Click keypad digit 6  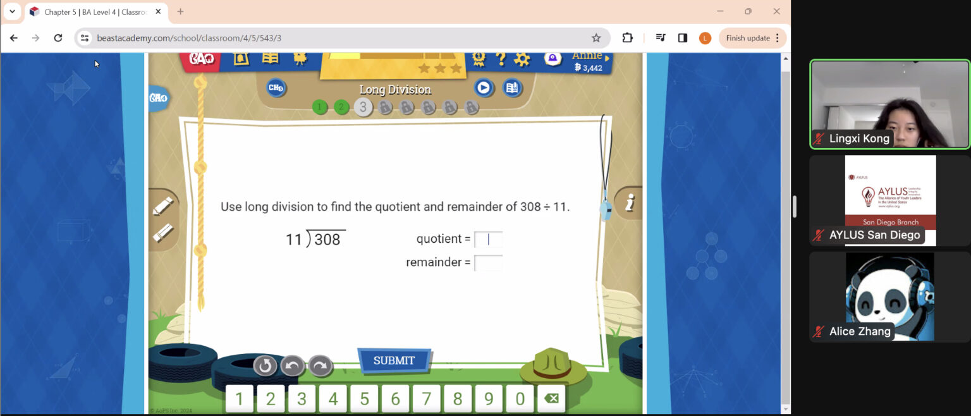coord(395,398)
